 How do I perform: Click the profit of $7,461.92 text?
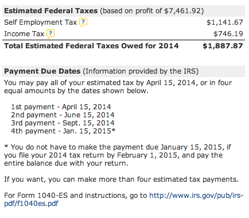pyautogui.click(x=152, y=11)
